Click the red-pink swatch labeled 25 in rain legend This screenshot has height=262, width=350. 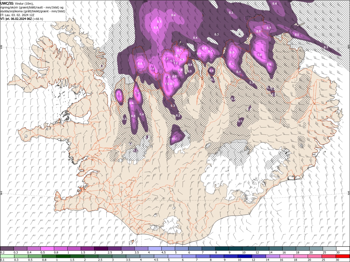click(328, 256)
